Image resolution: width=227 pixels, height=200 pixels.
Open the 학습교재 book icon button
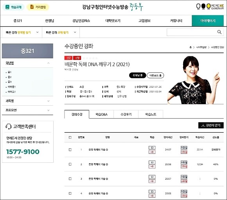click(13, 7)
